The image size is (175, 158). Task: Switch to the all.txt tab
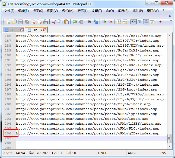click(x=13, y=30)
